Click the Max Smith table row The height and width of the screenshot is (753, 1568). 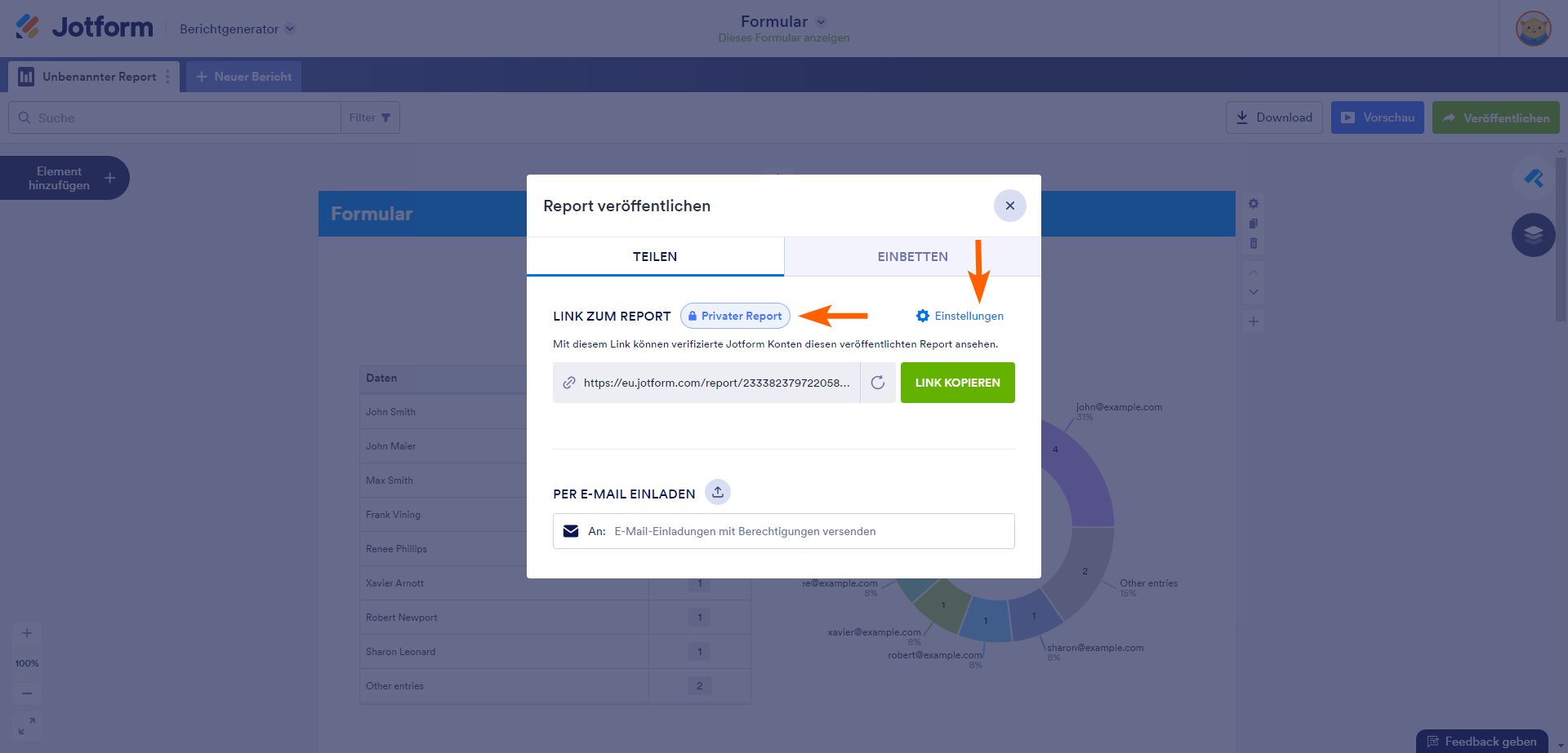[x=555, y=481]
